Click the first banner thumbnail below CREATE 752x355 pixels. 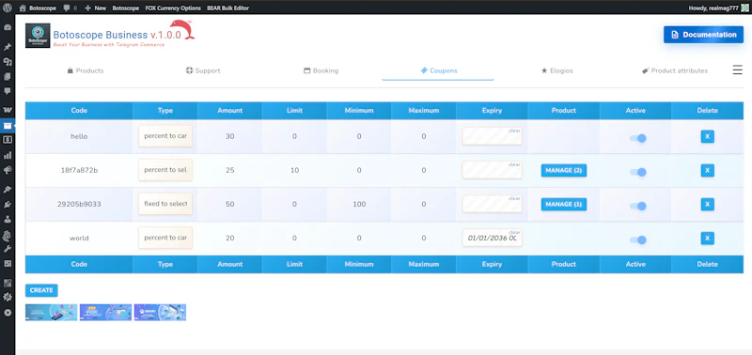tap(52, 313)
